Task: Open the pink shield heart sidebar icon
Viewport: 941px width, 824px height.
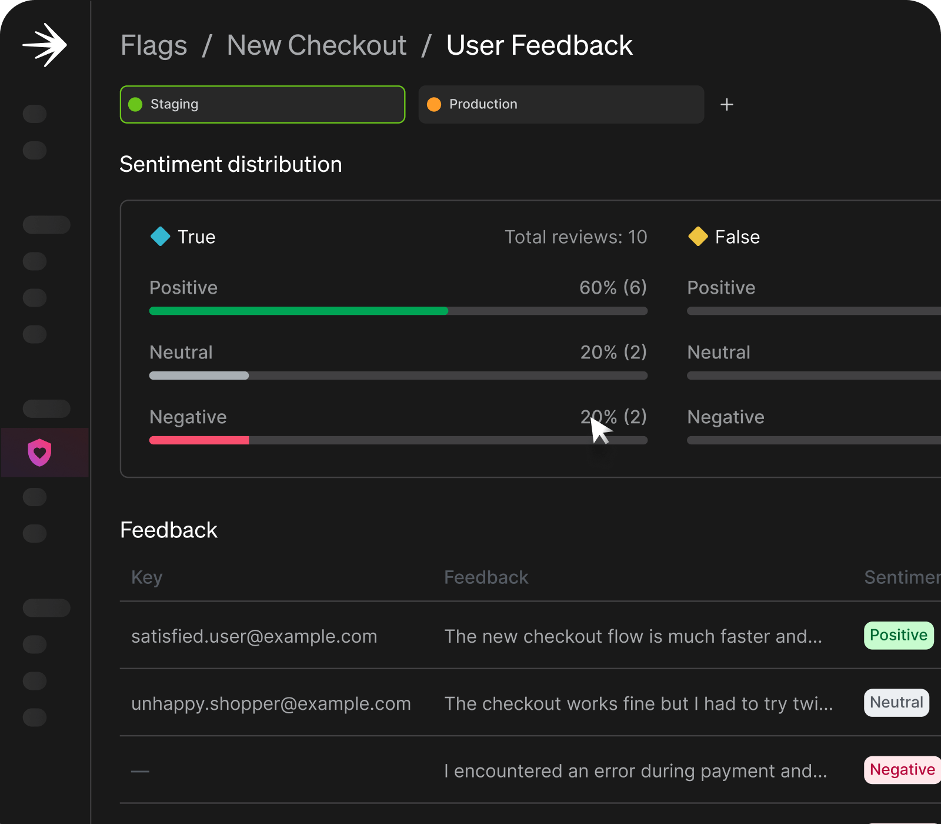Action: coord(40,453)
